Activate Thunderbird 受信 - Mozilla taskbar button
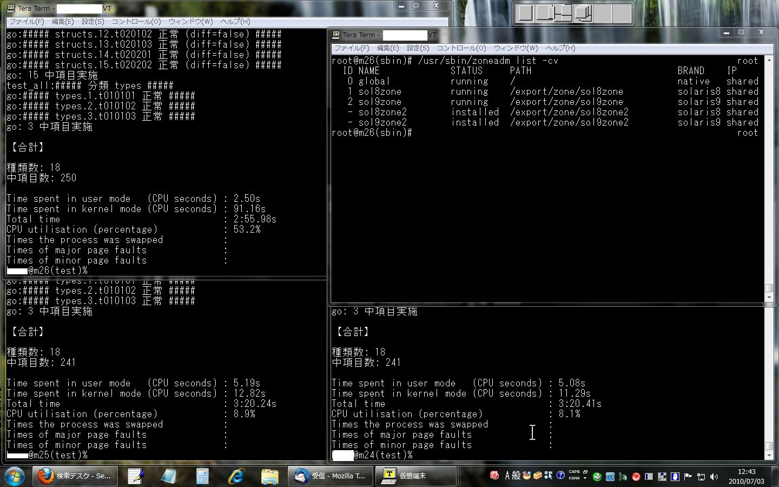The height and width of the screenshot is (487, 779). [330, 476]
